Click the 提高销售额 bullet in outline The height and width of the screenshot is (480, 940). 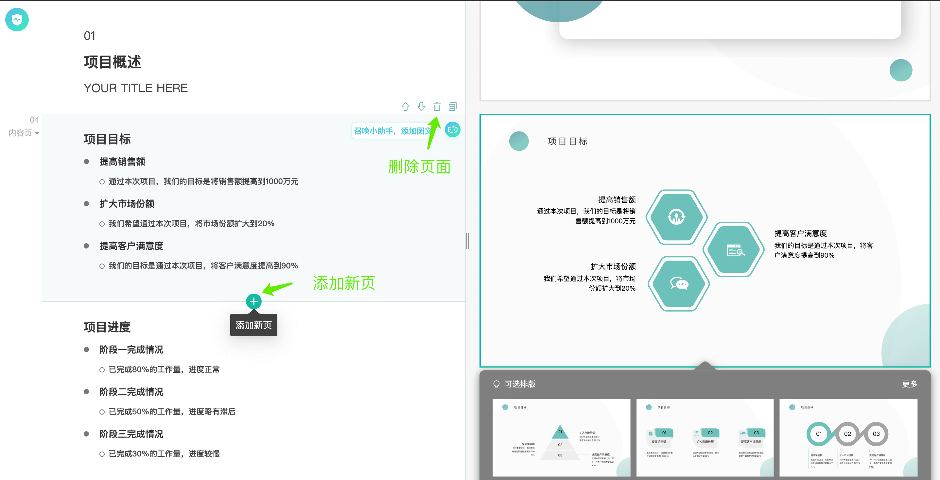(122, 162)
